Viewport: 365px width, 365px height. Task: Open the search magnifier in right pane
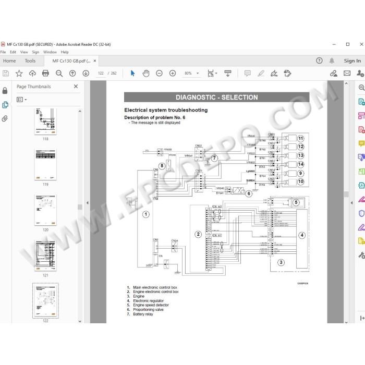tap(361, 88)
